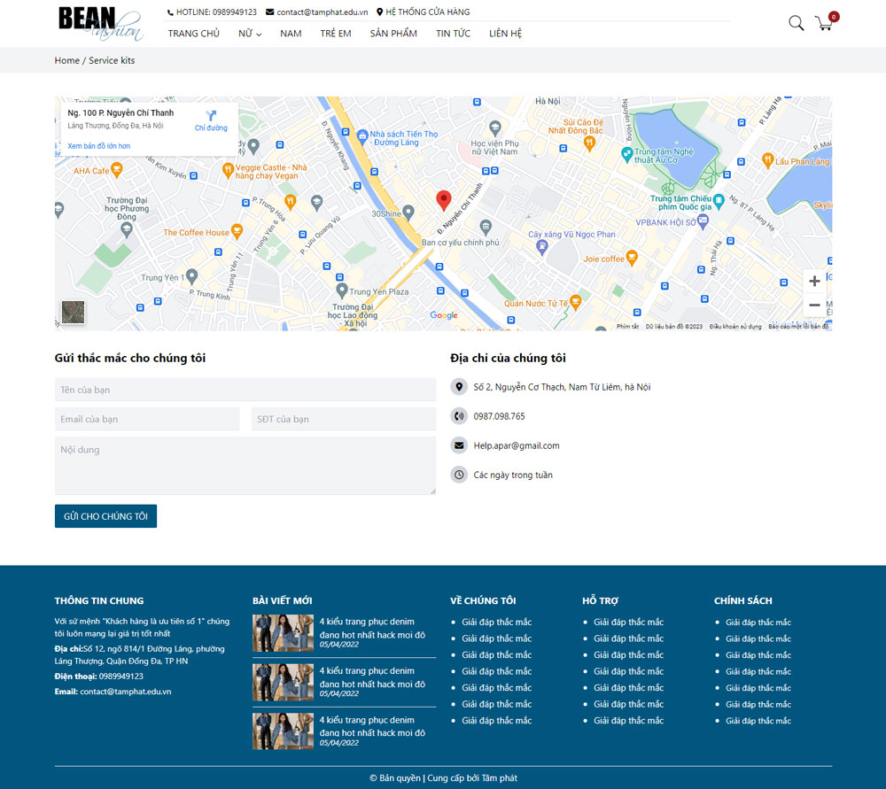
Task: Open the search magnifier icon in header
Action: point(796,23)
